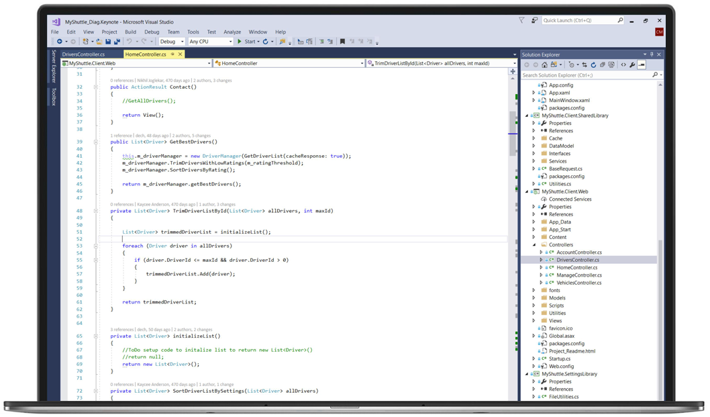
Task: Click the Navigate Backward arrow icon
Action: tap(60, 42)
